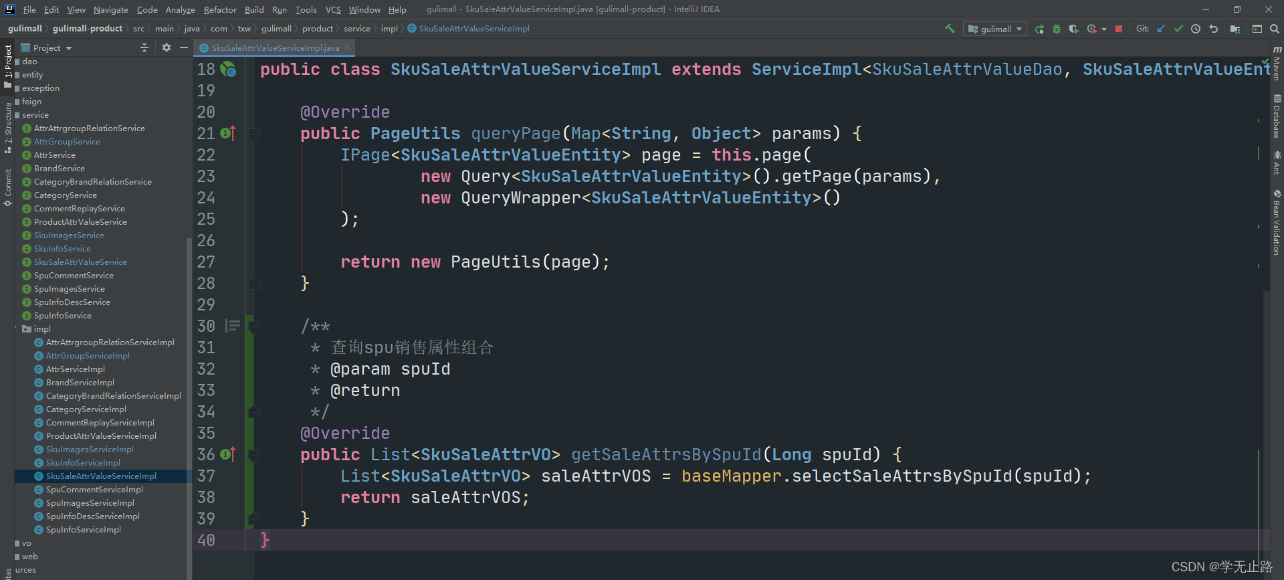Update project with the blue Git arrow

point(1161,29)
